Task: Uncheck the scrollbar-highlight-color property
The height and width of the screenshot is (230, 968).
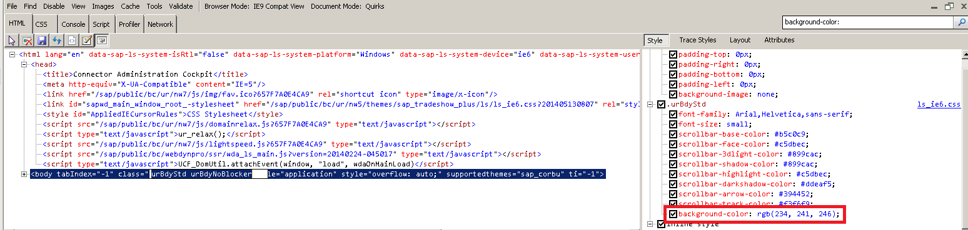Action: click(x=673, y=175)
